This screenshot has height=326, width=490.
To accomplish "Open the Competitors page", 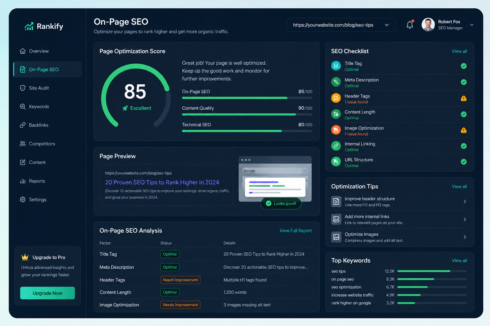I will point(47,144).
